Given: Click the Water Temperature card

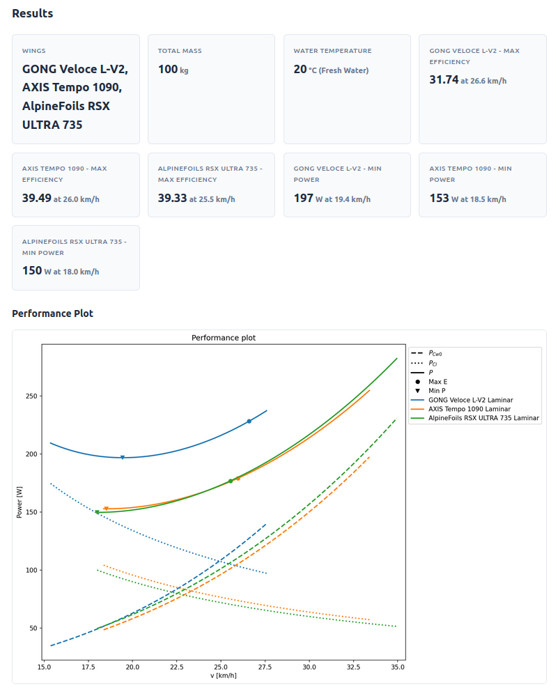Looking at the screenshot, I should click(347, 89).
